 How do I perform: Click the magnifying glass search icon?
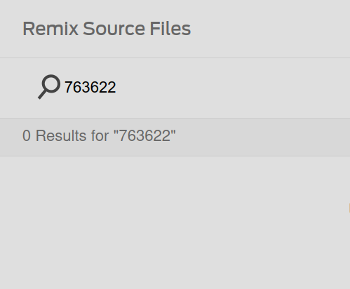(49, 87)
